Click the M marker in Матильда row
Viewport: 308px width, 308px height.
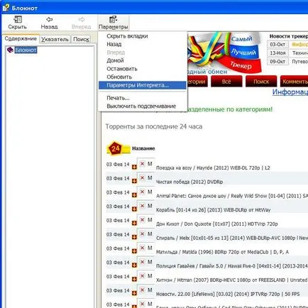(150, 248)
